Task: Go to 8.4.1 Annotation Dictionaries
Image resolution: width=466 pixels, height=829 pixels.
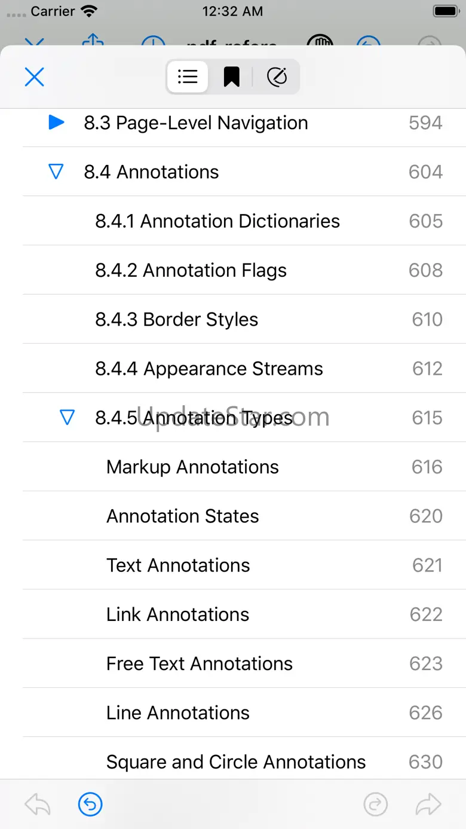Action: click(x=217, y=221)
